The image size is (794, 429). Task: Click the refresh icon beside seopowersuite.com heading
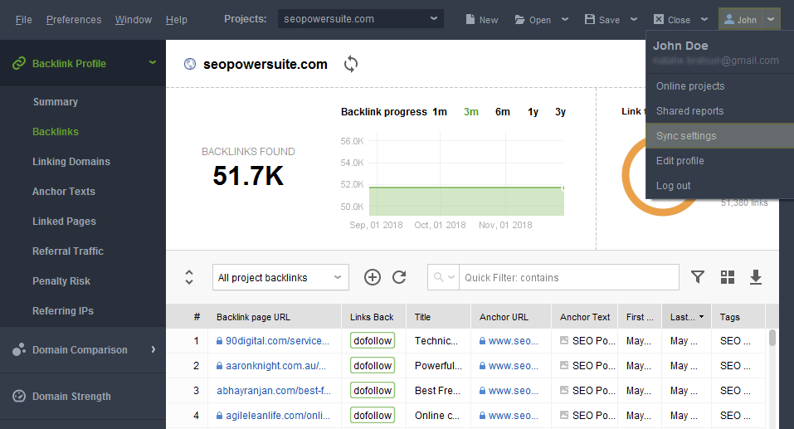[351, 65]
